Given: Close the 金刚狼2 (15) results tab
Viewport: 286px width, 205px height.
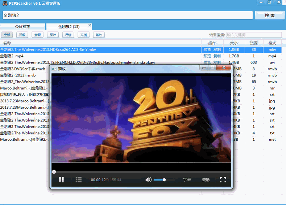Looking at the screenshot, I should click(90, 25).
